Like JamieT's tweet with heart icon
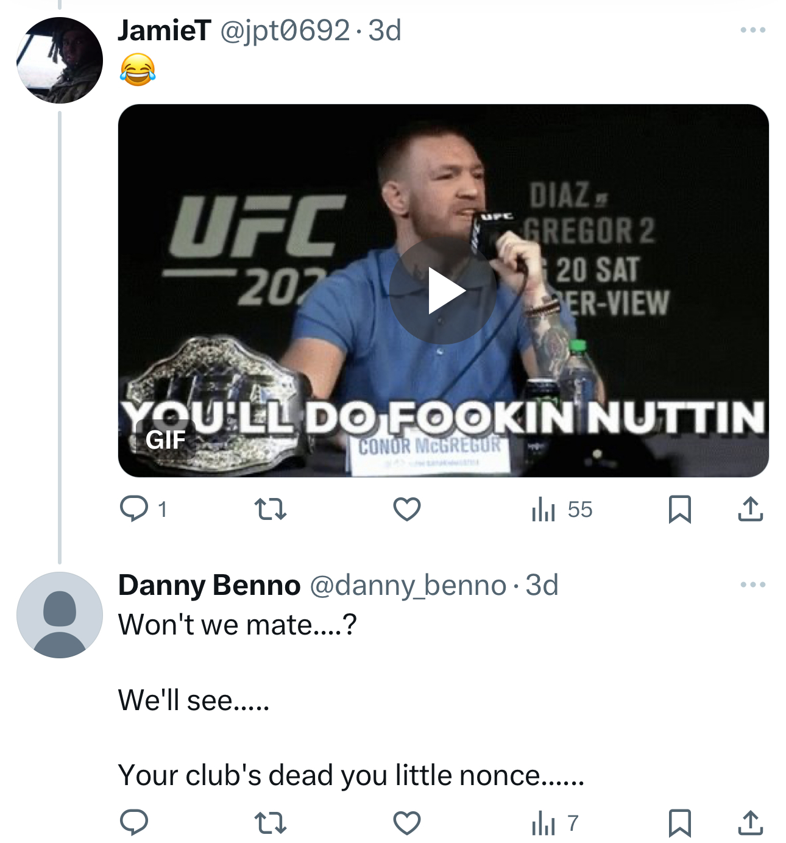Viewport: 786px width, 843px height. coord(406,509)
